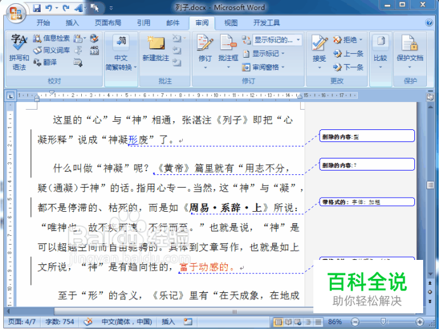This screenshot has width=439, height=329.
Task: Click the previous page double arrow
Action: (x=430, y=283)
